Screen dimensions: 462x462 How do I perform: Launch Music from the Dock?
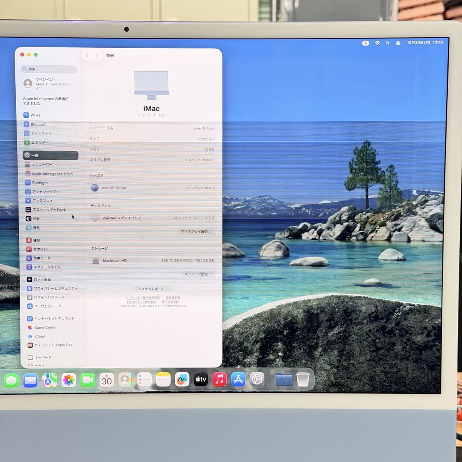pos(219,380)
